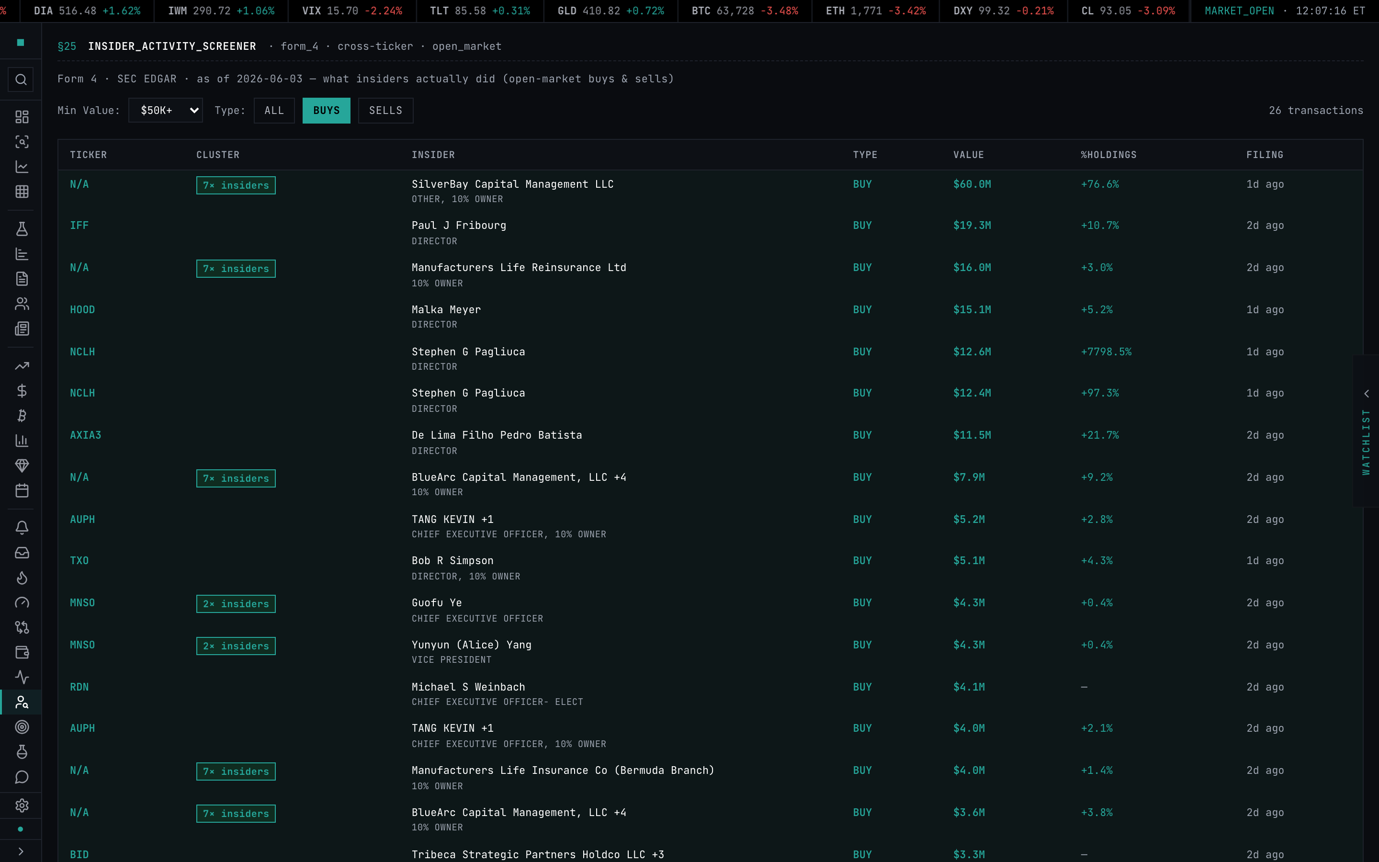The width and height of the screenshot is (1379, 862).
Task: Open the Min Value $50K+ dropdown
Action: [x=165, y=111]
